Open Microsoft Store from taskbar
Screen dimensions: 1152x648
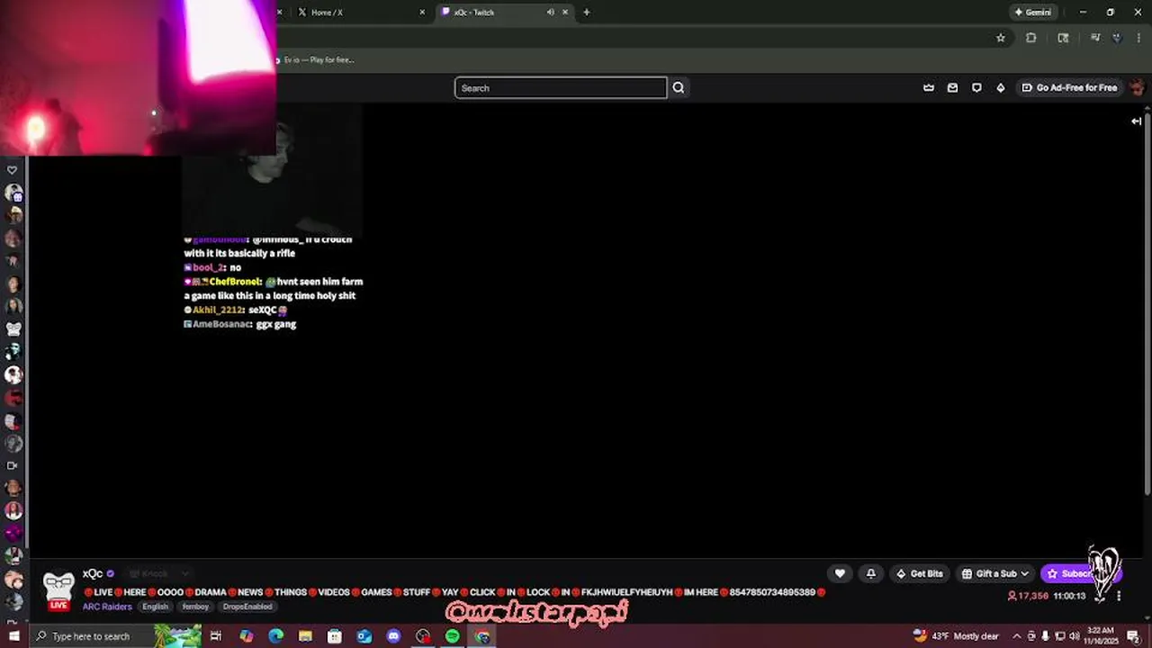(x=335, y=636)
